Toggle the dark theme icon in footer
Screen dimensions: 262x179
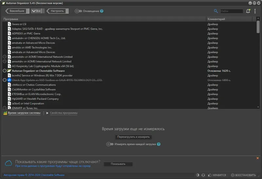(x=197, y=175)
